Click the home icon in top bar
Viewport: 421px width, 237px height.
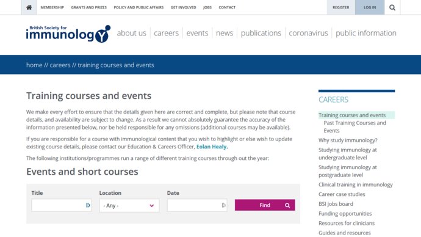point(29,7)
